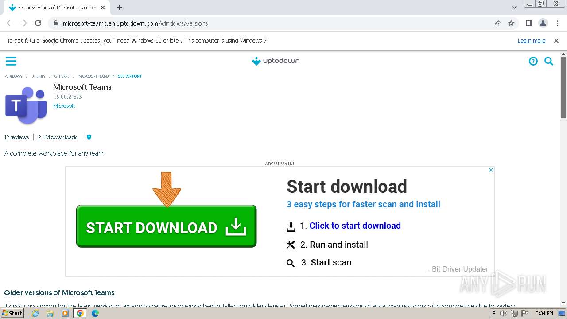Open the Microsoft Teams app icon
Image resolution: width=567 pixels, height=319 pixels.
[26, 105]
